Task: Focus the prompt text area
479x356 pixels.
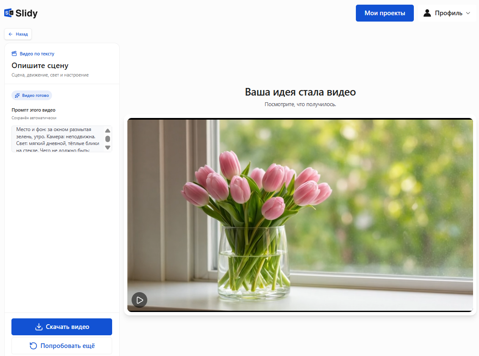Action: [62, 139]
